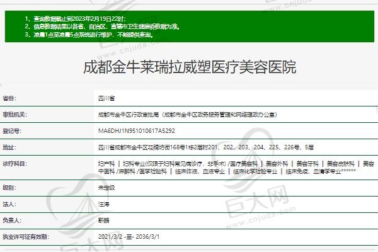378x252 pixels.
Task: Click the 级别 label
Action: (x=9, y=188)
